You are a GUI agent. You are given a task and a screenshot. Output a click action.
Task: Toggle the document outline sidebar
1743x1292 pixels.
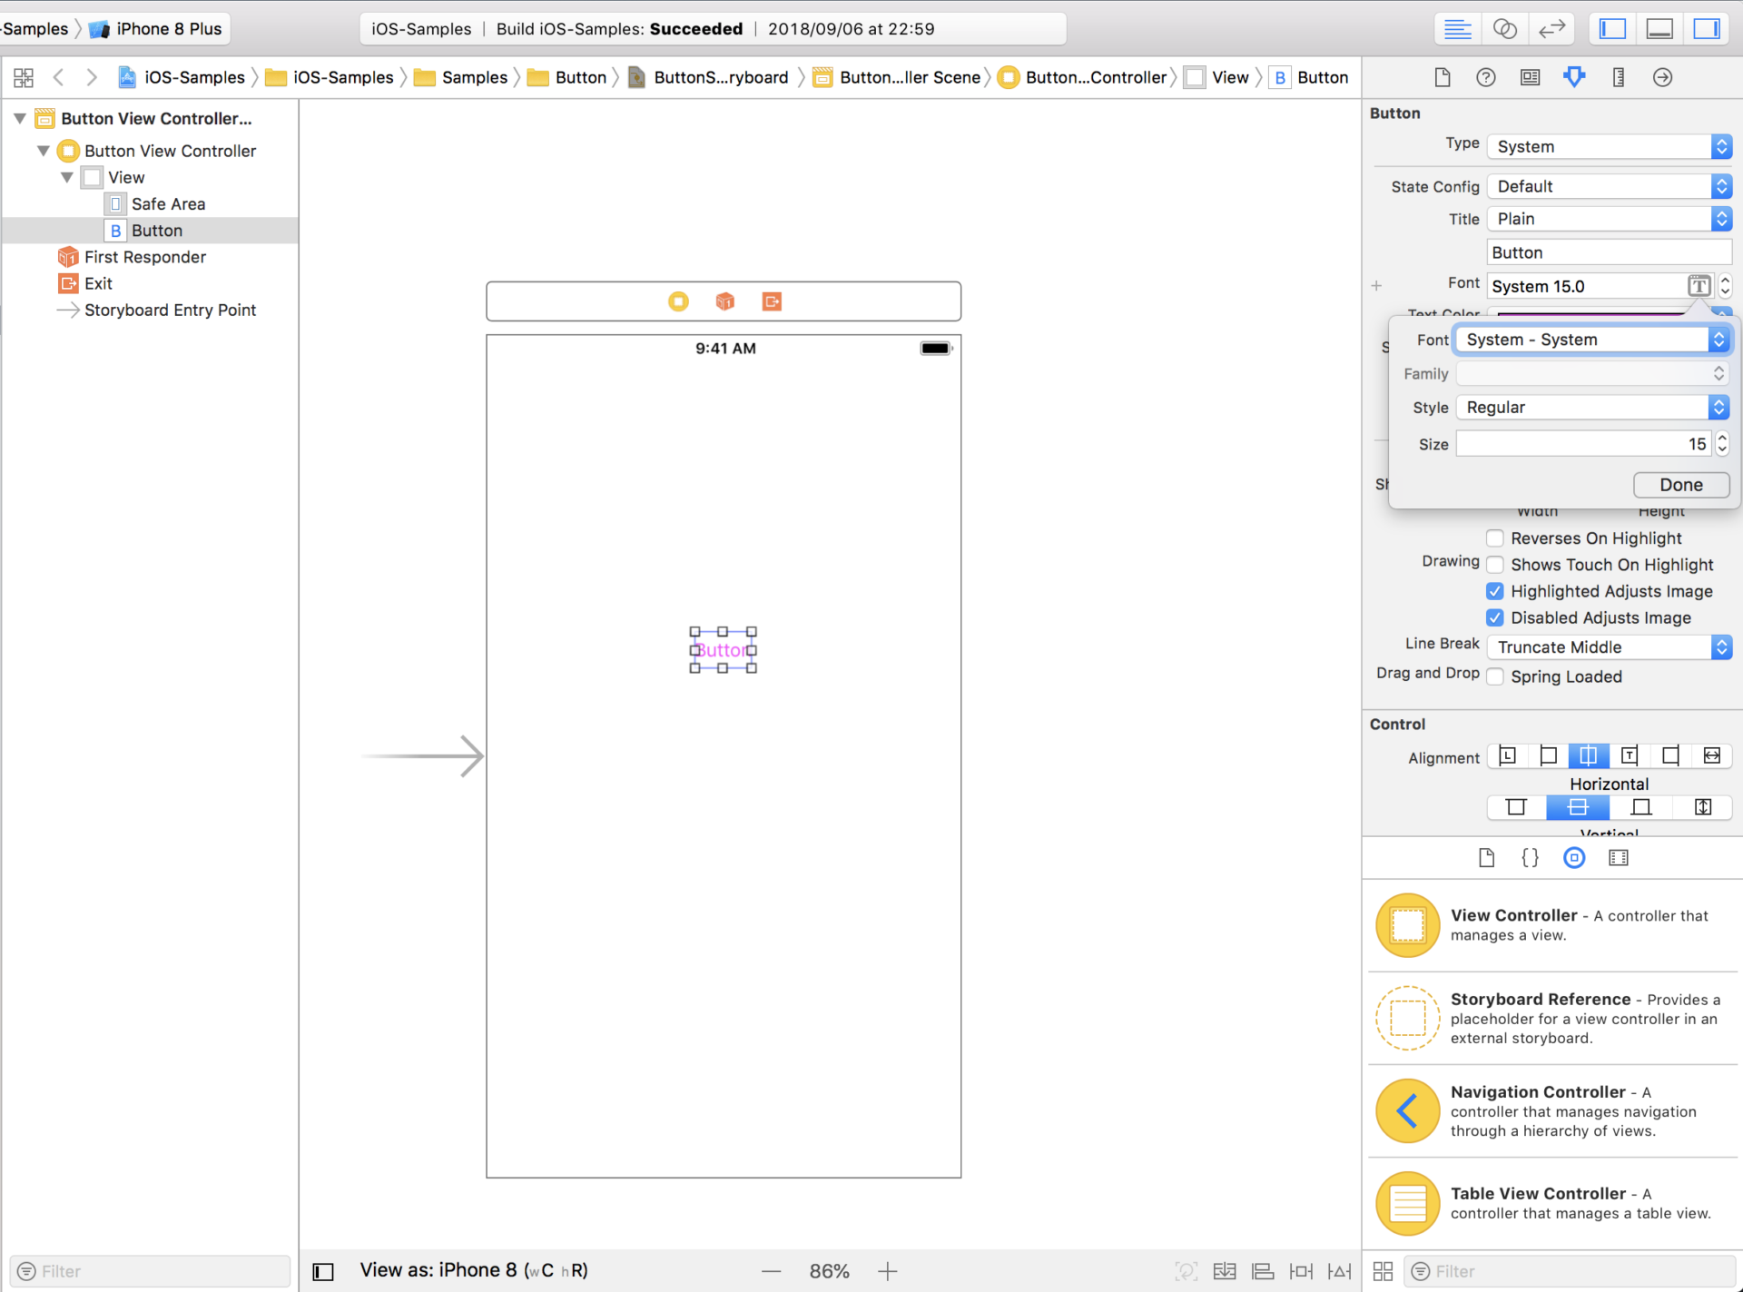coord(323,1271)
